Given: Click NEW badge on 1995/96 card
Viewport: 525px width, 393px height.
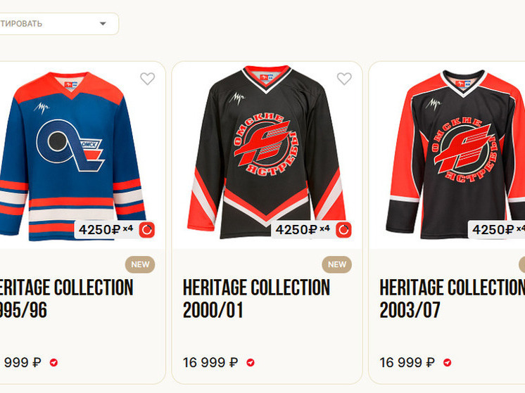Looking at the screenshot, I should coord(140,264).
